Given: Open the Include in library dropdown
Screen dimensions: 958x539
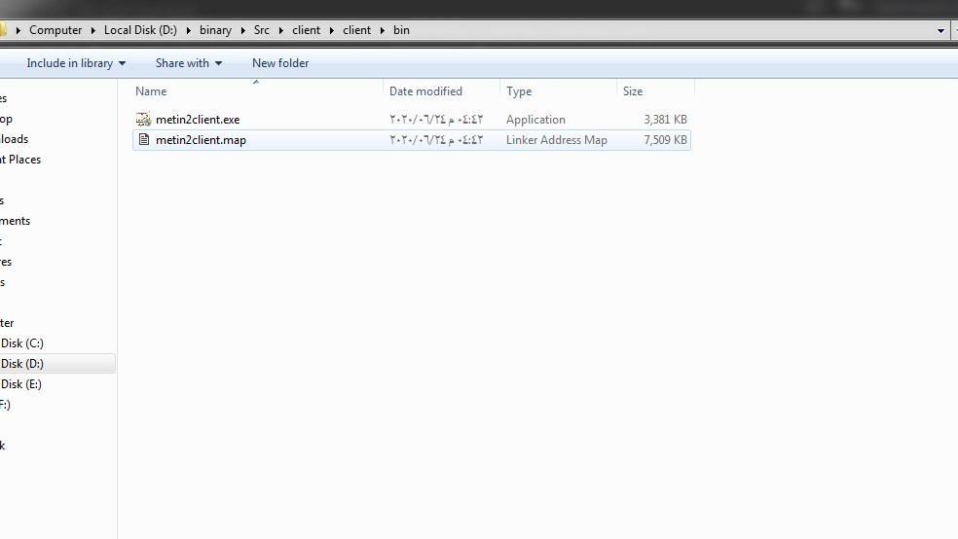Looking at the screenshot, I should 76,63.
